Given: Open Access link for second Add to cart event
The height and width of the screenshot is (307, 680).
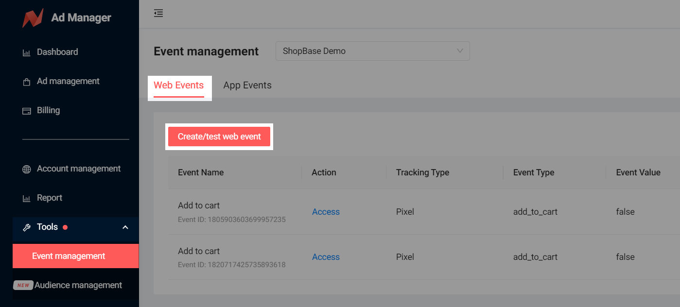Looking at the screenshot, I should click(326, 257).
